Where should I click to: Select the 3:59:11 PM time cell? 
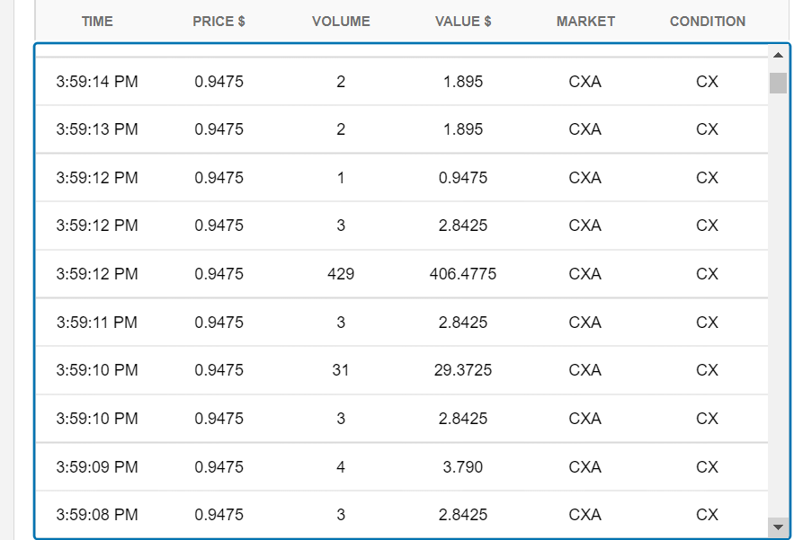(x=97, y=323)
